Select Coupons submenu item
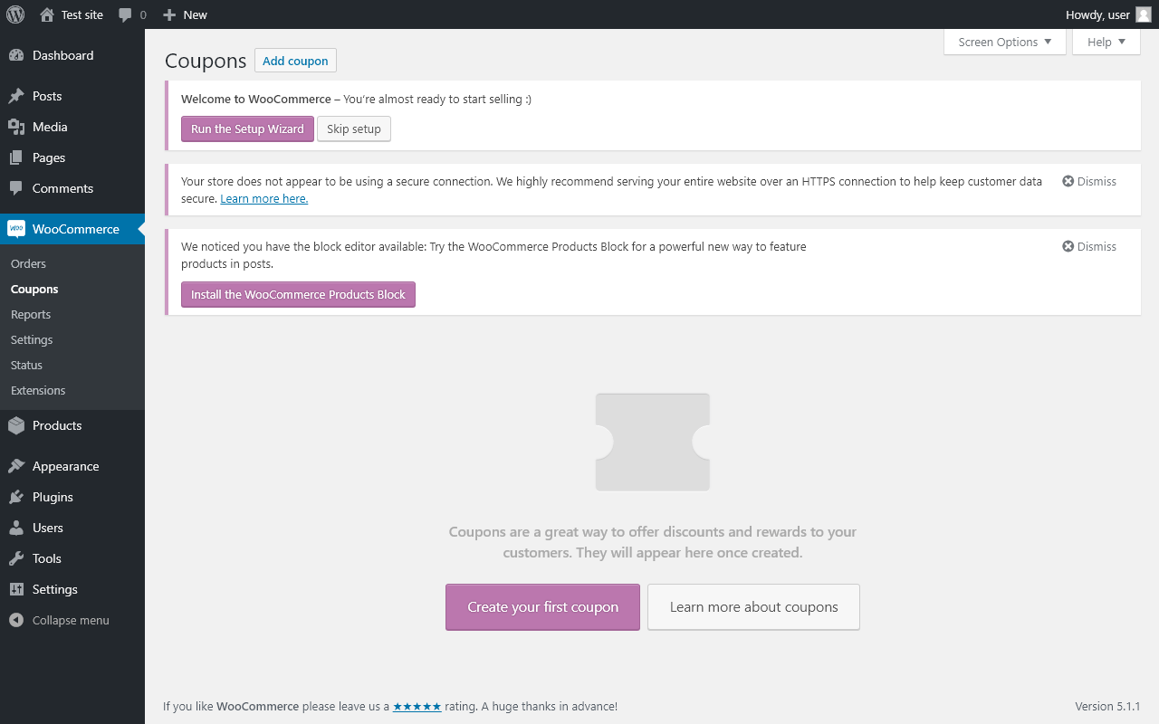The height and width of the screenshot is (724, 1159). coord(34,289)
